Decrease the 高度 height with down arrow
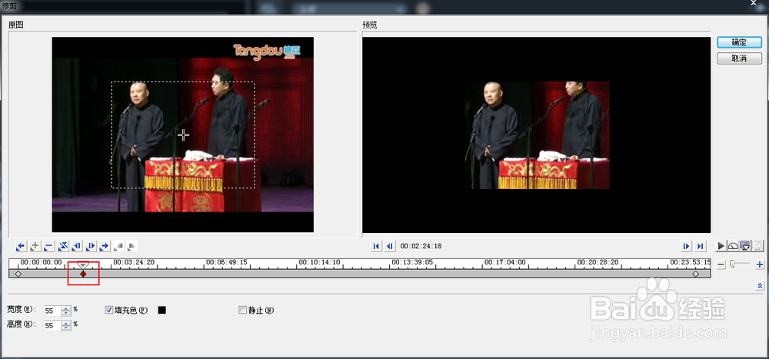Viewport: 769px width, 359px height. [x=67, y=328]
